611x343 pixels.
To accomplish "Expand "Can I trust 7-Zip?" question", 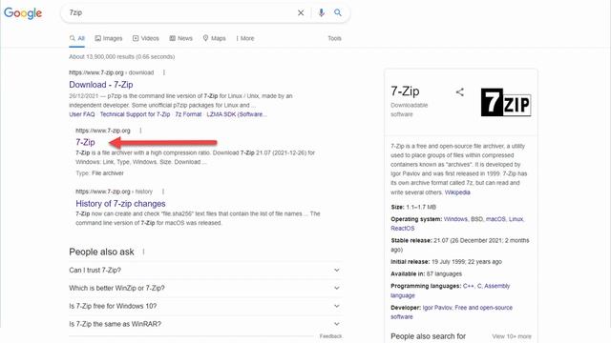I will [204, 270].
